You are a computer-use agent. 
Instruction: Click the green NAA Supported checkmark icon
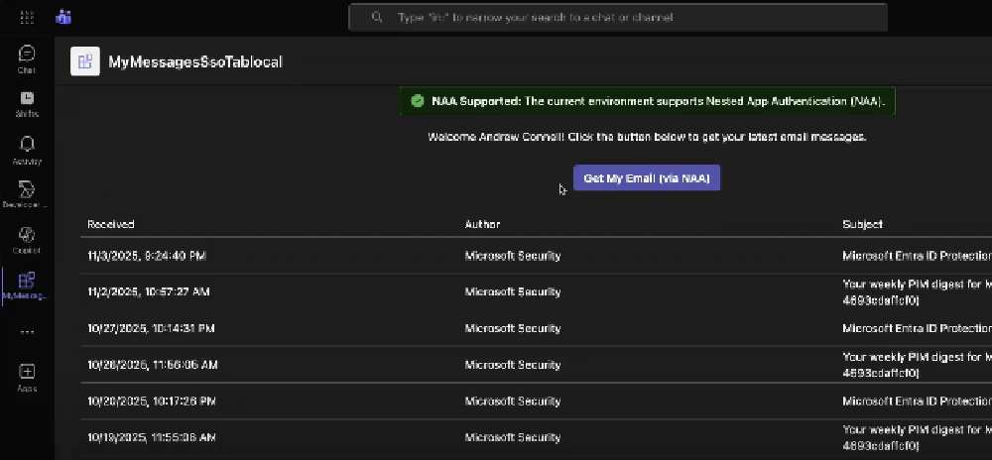click(417, 101)
